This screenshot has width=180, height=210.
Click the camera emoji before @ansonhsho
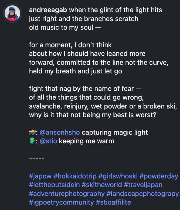coord(32,133)
